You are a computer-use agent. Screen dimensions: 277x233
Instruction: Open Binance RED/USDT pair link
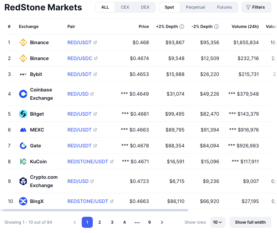pos(80,42)
